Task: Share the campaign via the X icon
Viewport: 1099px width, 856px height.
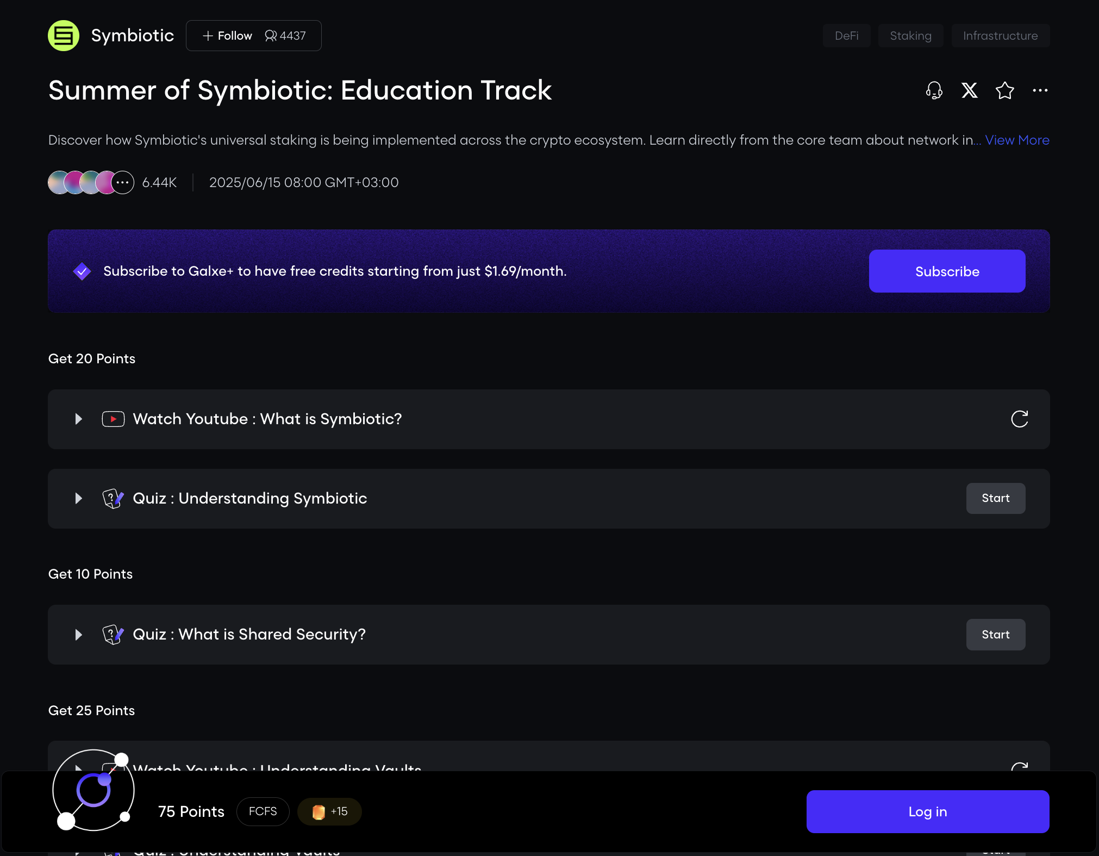Action: pos(969,90)
